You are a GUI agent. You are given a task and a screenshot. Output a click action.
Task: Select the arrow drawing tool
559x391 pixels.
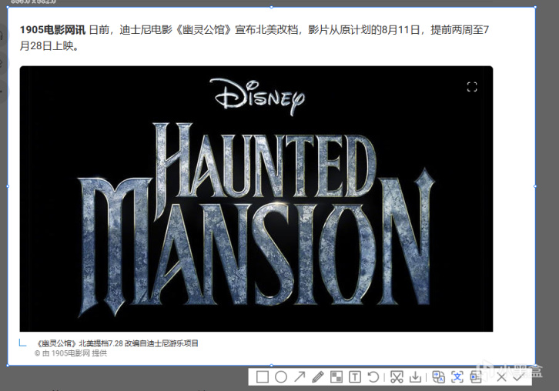pos(300,376)
